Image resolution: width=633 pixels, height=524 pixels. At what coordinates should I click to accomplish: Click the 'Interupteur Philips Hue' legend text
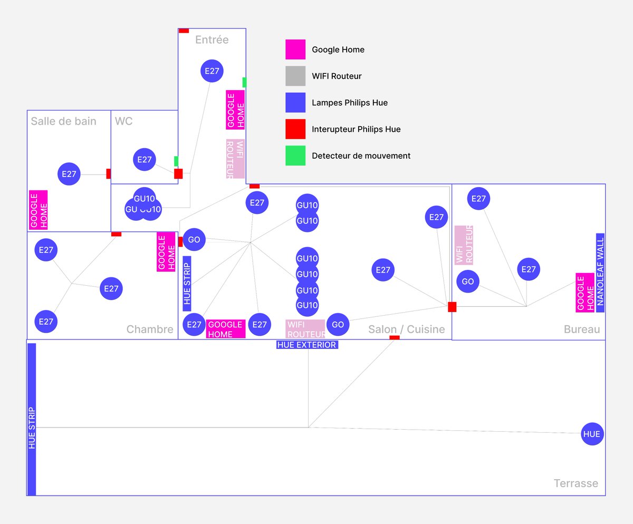click(x=356, y=129)
